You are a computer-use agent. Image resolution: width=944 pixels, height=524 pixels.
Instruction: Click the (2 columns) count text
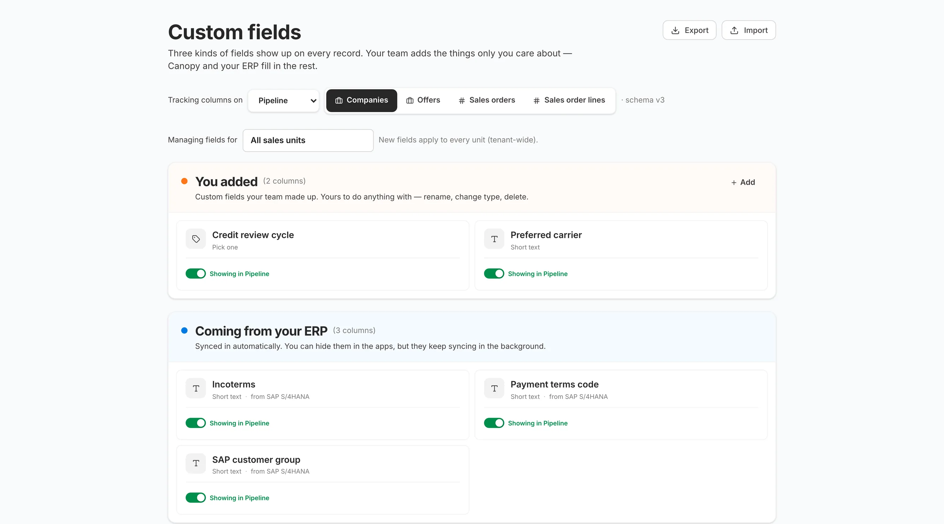[284, 181]
